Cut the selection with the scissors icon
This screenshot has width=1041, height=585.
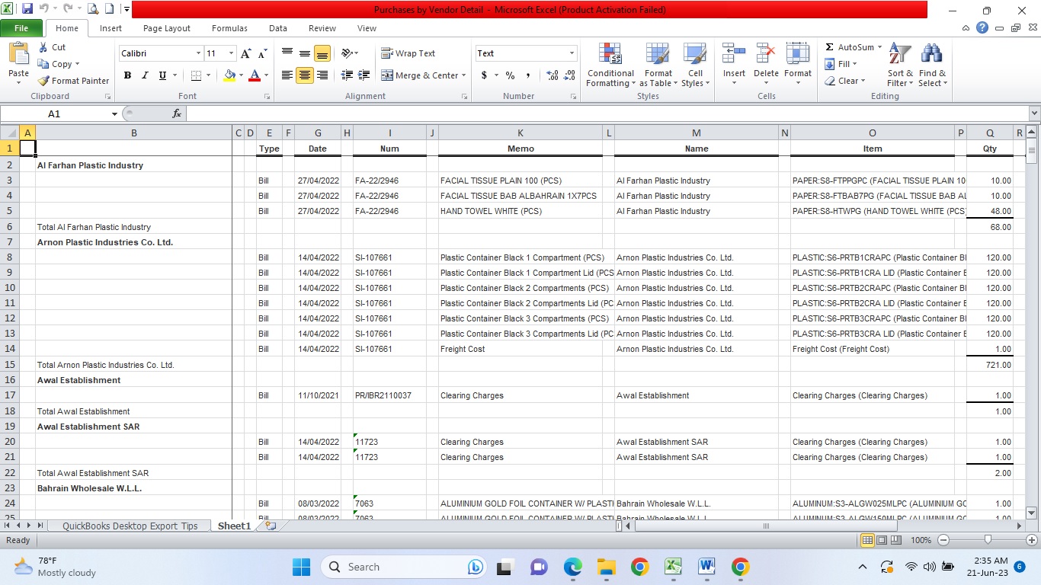tap(43, 47)
